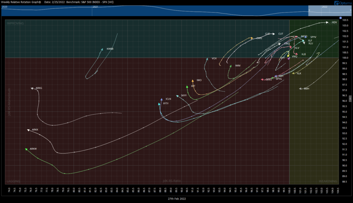Select the ICLN ticker label
The width and height of the screenshot is (353, 203).
(168, 99)
